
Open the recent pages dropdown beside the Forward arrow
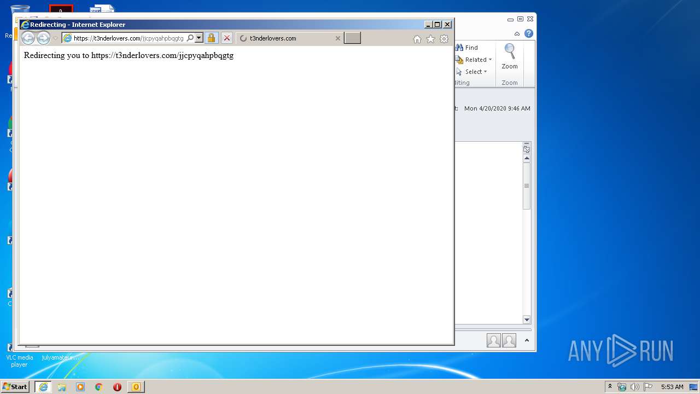[x=55, y=38]
